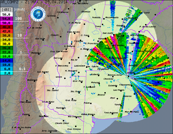The height and width of the screenshot is (134, 173).
Task: Select the 18.0 dBZ bright green swatch
Action: (6, 56)
